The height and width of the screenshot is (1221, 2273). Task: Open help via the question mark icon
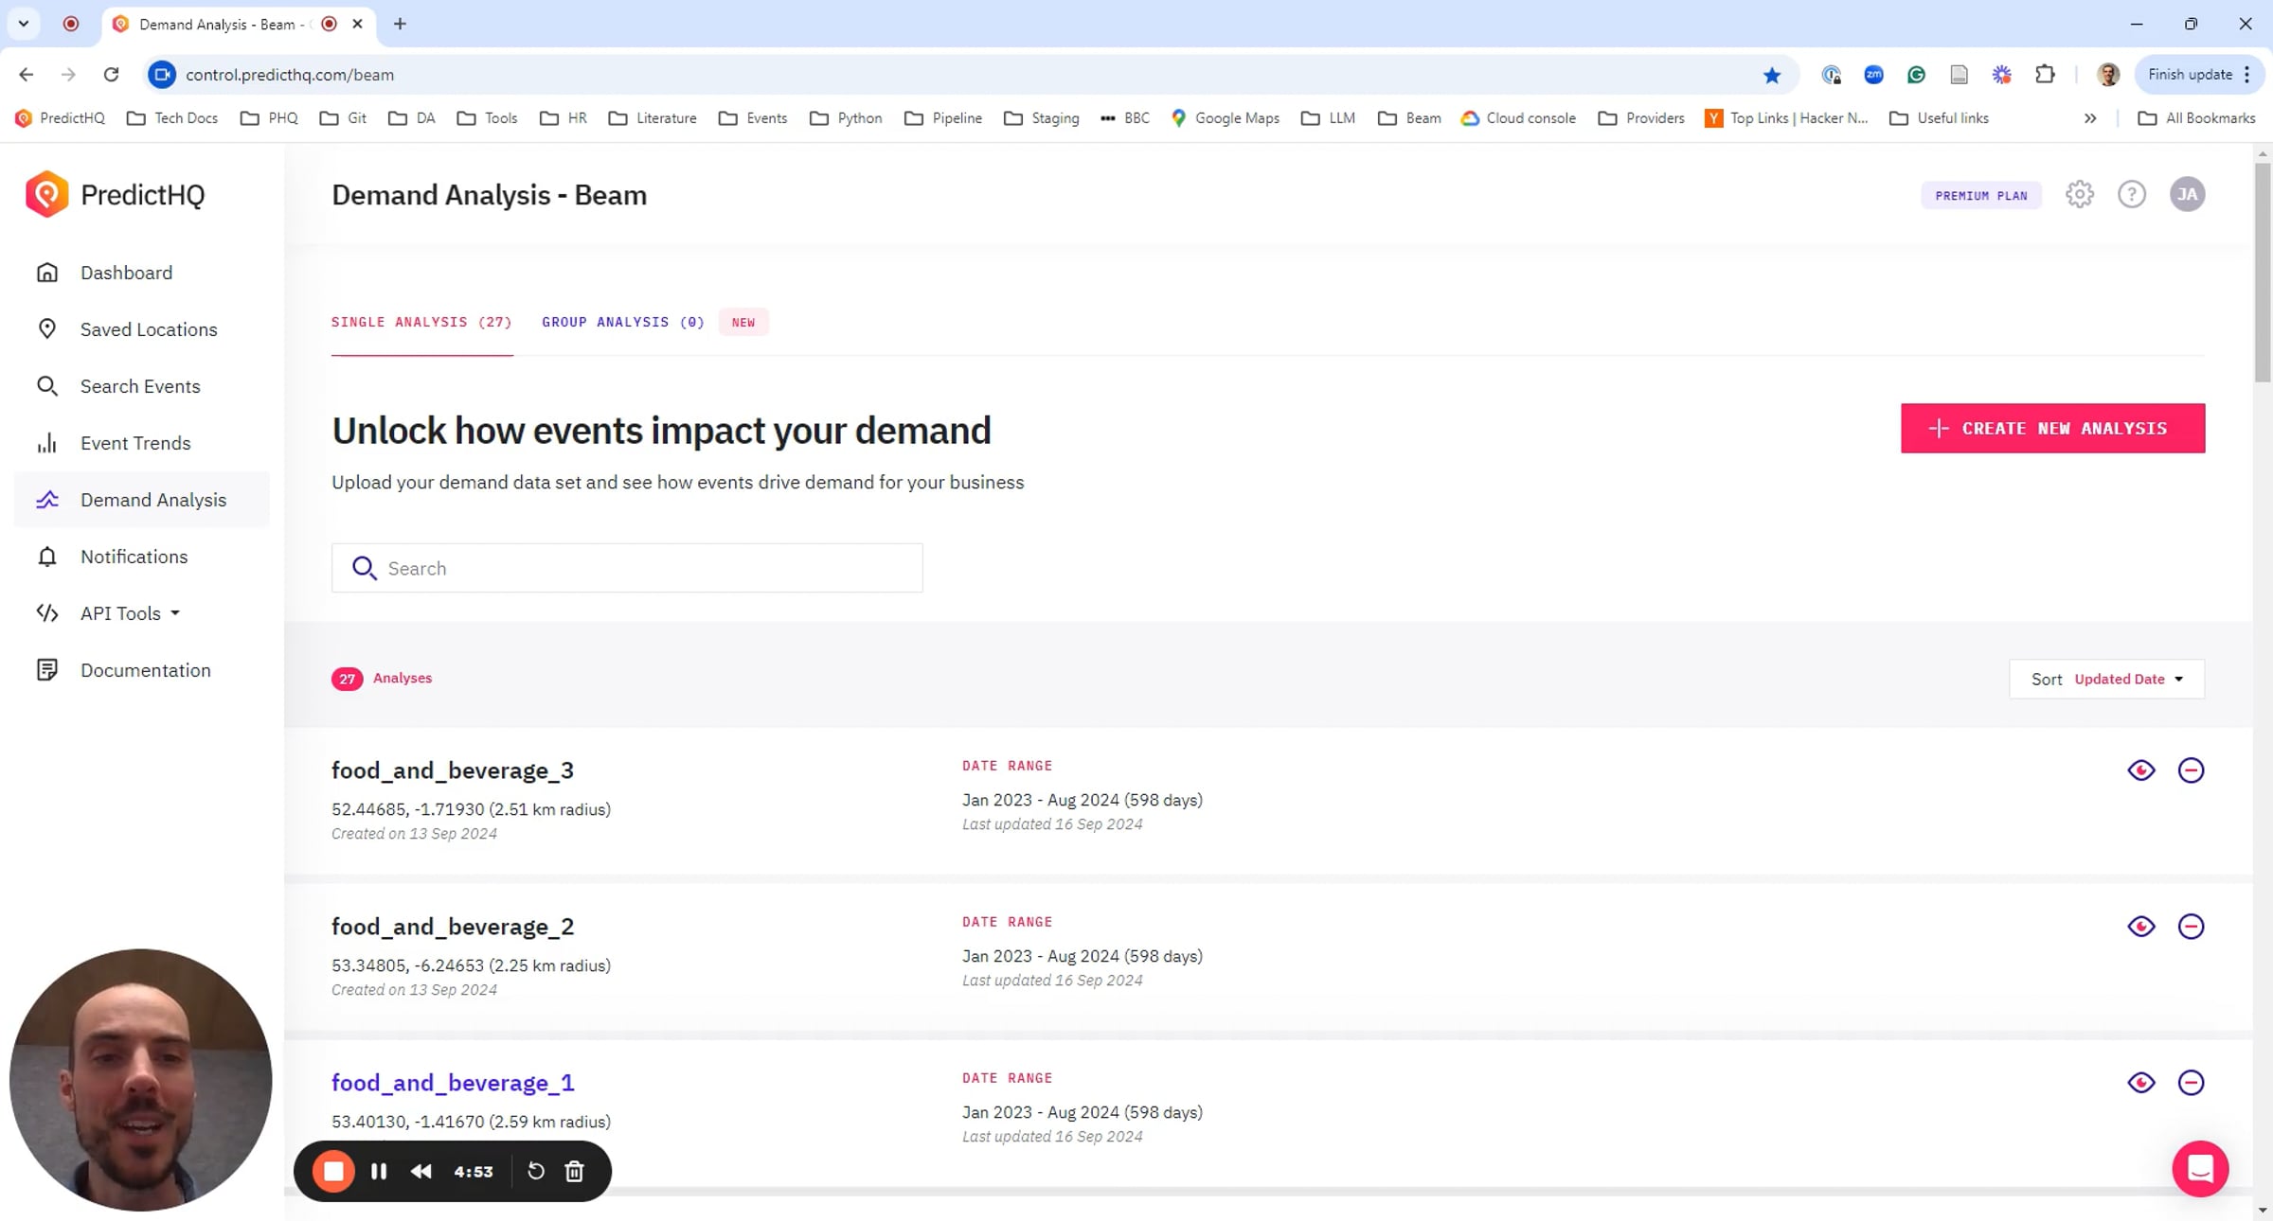click(2132, 195)
